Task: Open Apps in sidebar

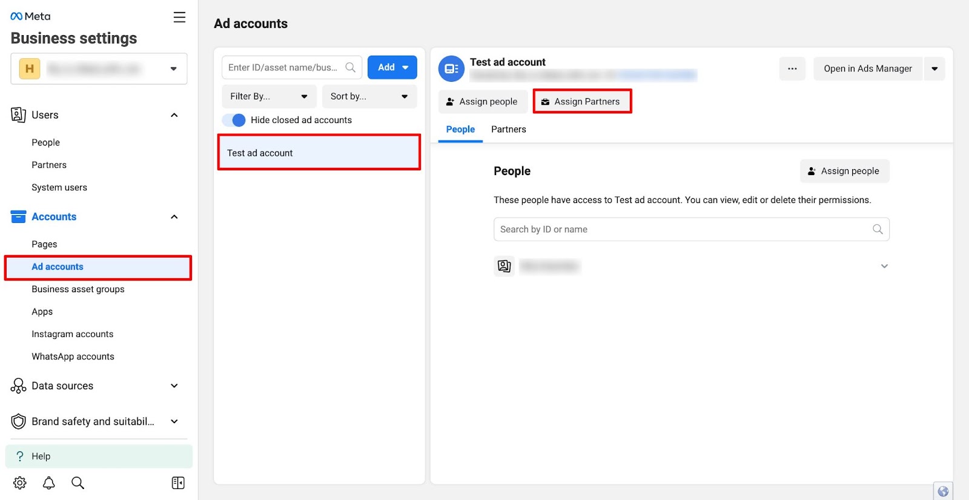Action: [42, 312]
